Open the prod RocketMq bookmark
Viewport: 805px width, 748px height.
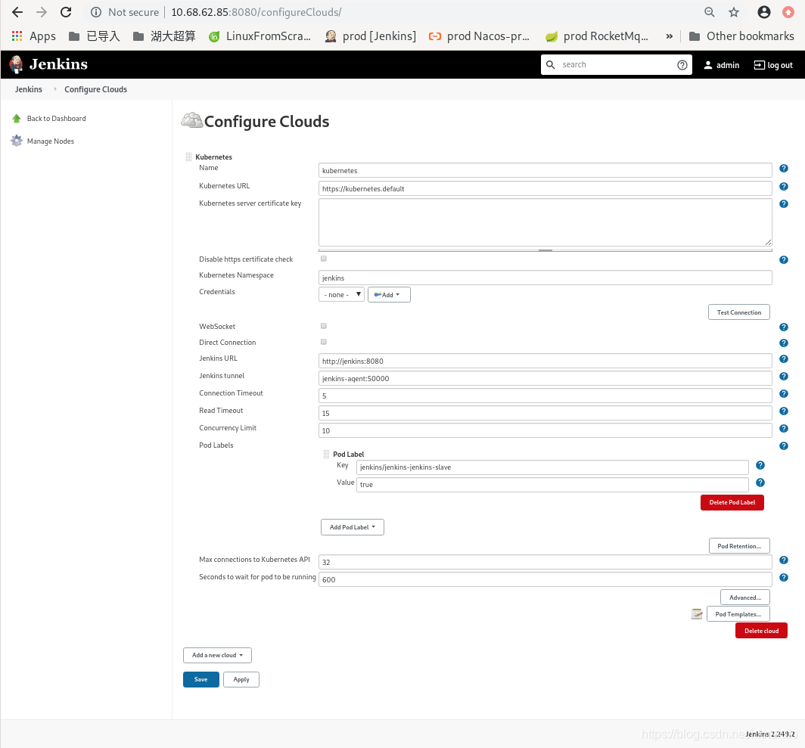(x=597, y=36)
